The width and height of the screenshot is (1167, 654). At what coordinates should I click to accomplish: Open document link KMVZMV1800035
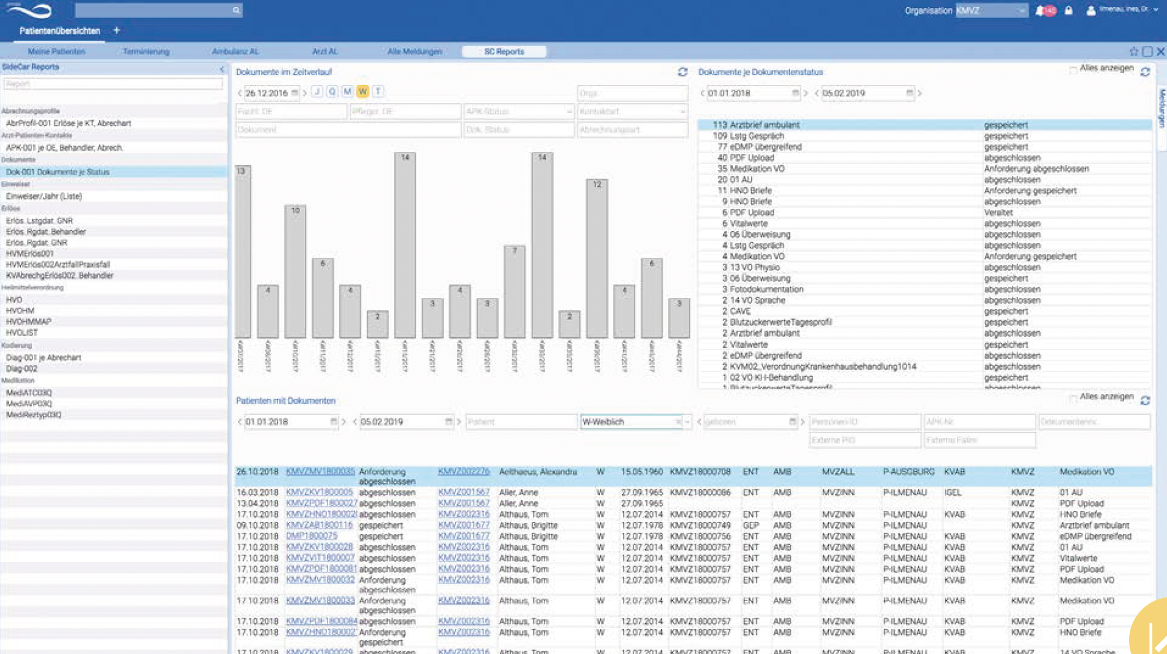click(320, 472)
